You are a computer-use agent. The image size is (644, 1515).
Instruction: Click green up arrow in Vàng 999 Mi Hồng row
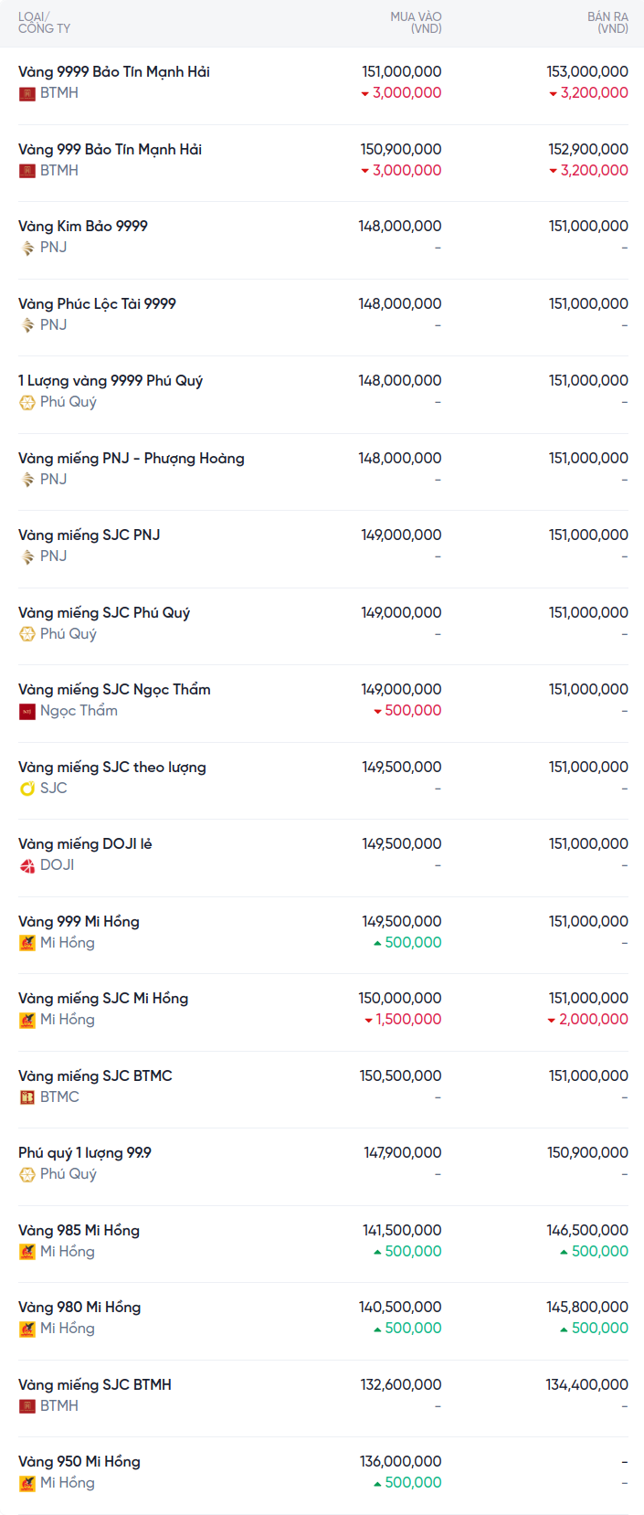click(378, 943)
